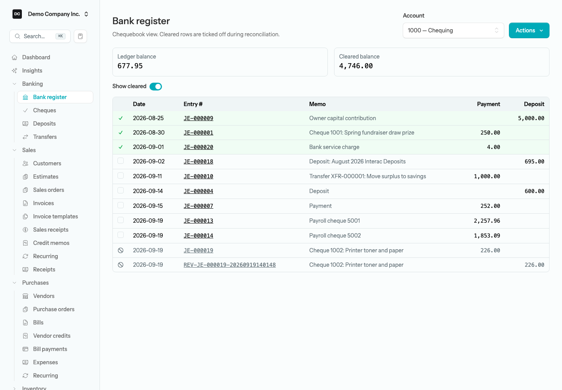Click the Transfers arrows icon
This screenshot has height=390, width=562.
click(x=25, y=137)
